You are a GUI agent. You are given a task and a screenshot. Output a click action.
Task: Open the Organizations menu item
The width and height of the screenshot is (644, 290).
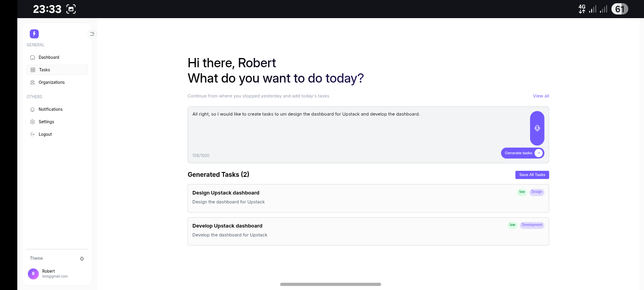[57, 83]
